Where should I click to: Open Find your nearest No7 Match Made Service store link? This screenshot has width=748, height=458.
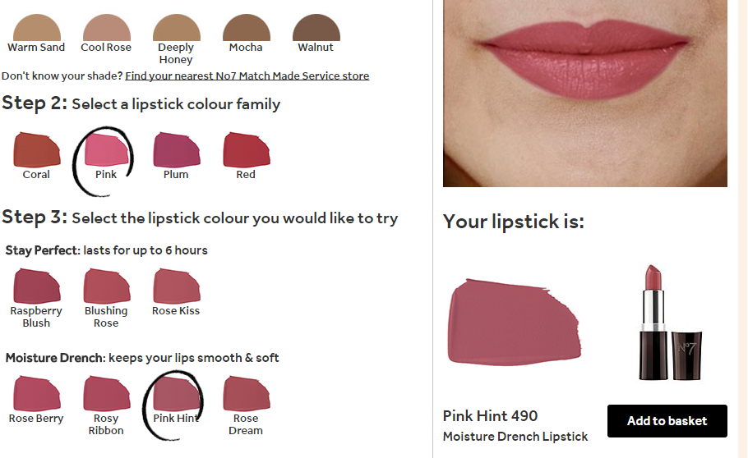(x=247, y=76)
